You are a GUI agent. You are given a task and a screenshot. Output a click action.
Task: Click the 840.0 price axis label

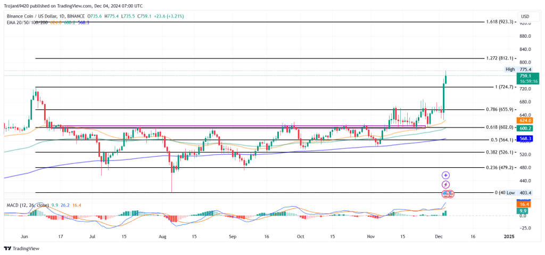tap(525, 49)
